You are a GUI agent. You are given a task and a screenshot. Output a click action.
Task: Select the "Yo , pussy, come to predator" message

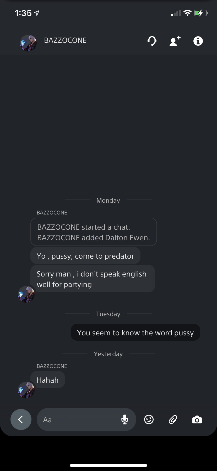click(85, 256)
